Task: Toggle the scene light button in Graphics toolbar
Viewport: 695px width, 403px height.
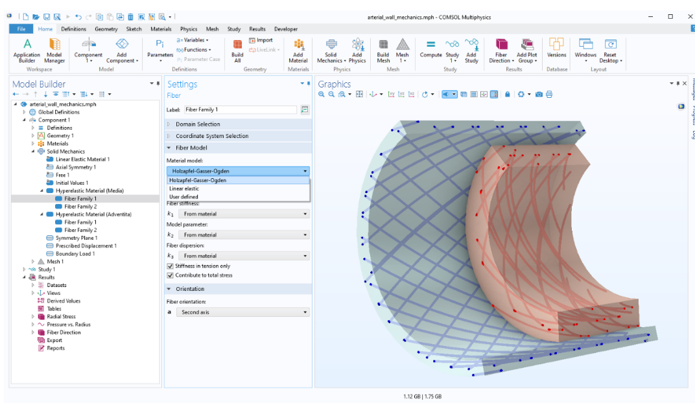Action: [445, 95]
